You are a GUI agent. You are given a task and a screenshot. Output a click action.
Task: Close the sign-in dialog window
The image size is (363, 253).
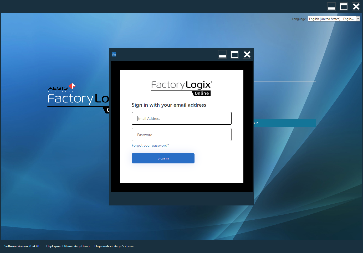coord(247,54)
